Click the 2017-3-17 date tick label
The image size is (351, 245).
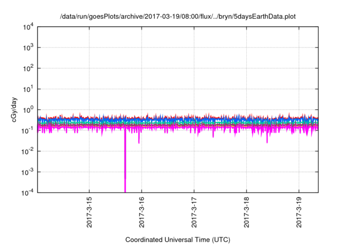click(x=194, y=212)
